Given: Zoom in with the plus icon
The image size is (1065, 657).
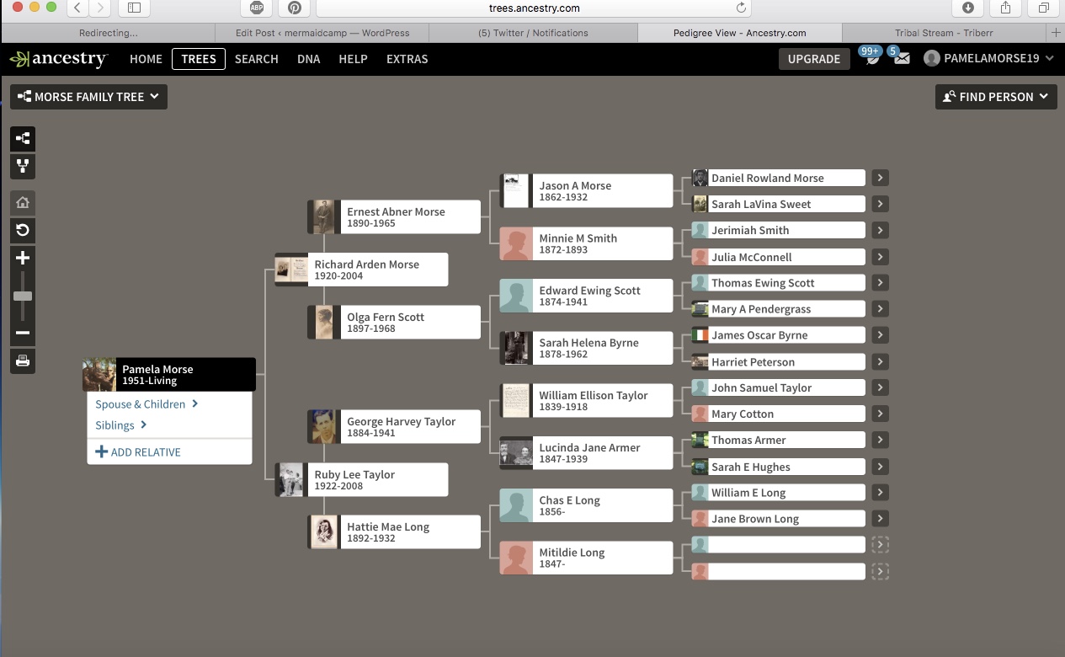Looking at the screenshot, I should click(x=23, y=258).
